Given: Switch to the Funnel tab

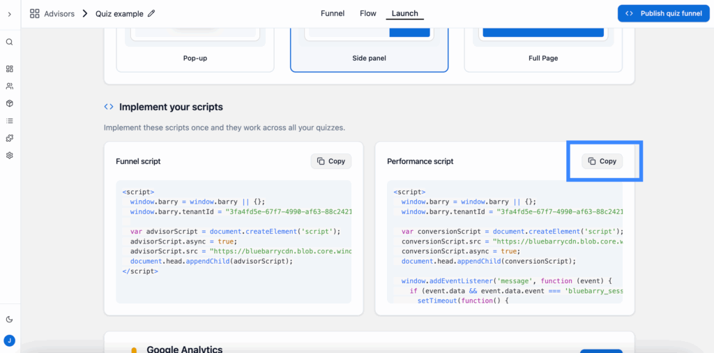Looking at the screenshot, I should tap(333, 13).
